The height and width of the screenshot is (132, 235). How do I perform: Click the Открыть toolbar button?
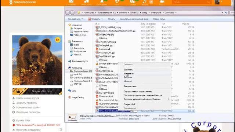coord(94,19)
